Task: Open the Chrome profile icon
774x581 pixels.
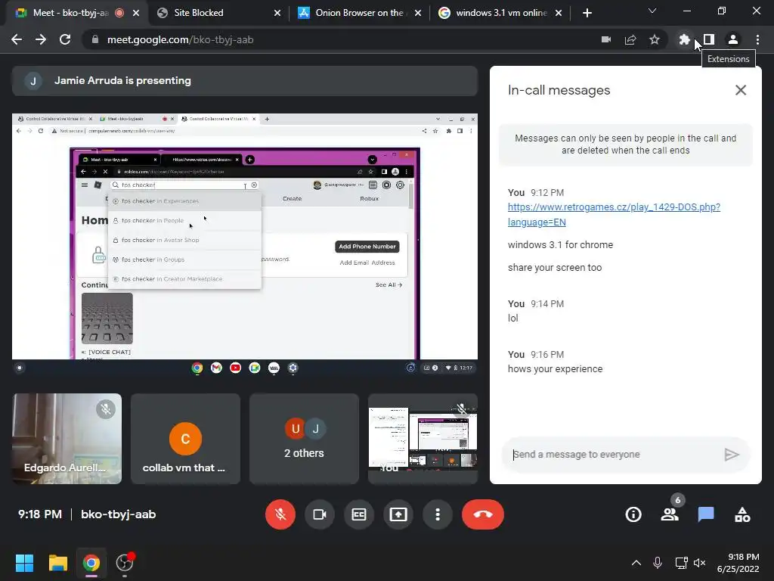Action: tap(733, 39)
